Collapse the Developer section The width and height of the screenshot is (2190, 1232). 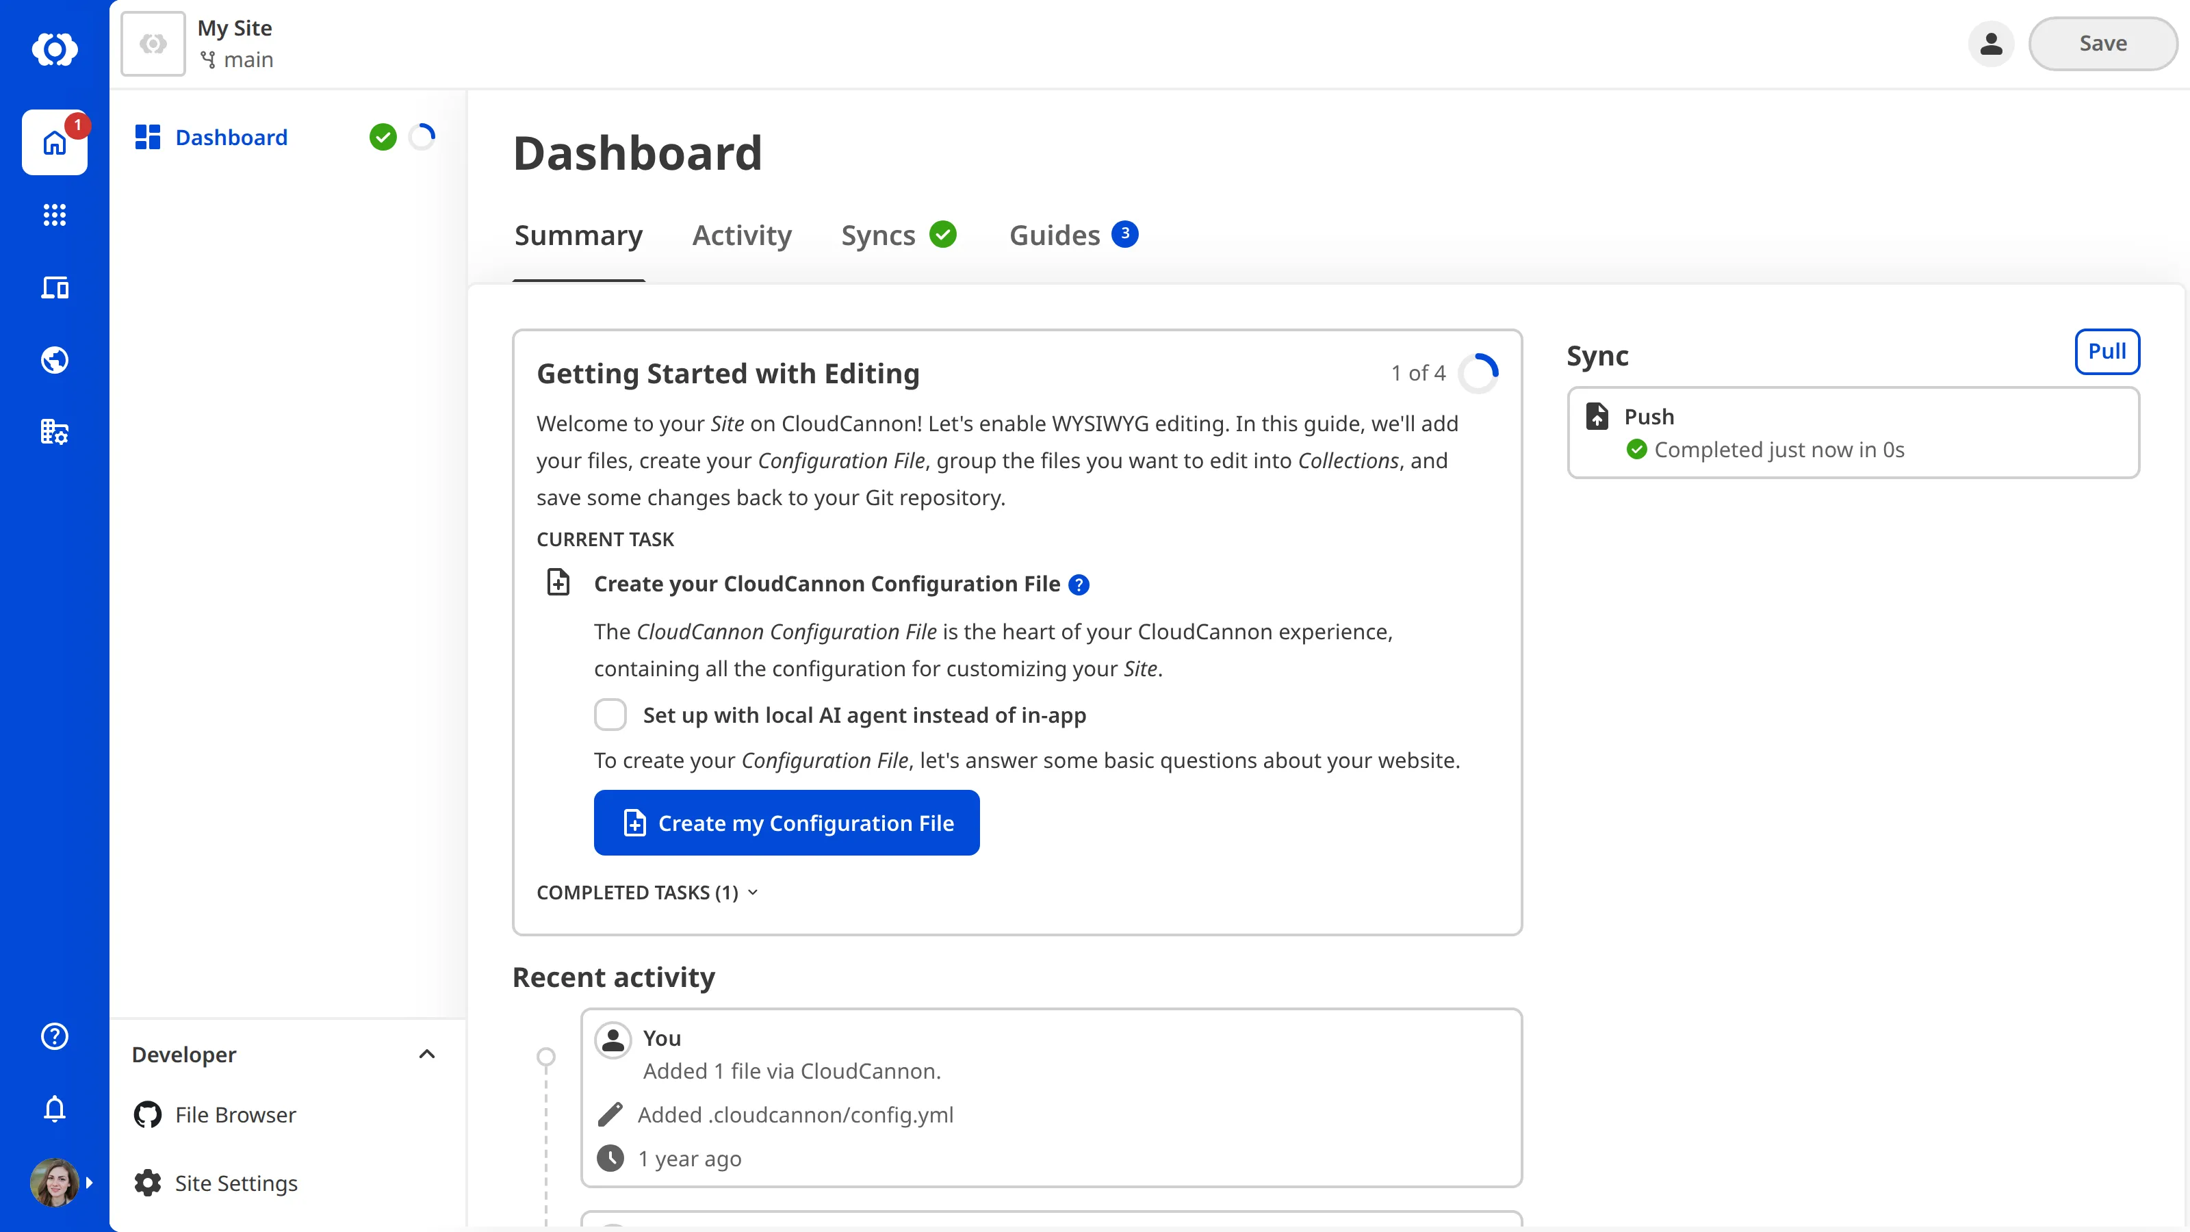pos(427,1054)
